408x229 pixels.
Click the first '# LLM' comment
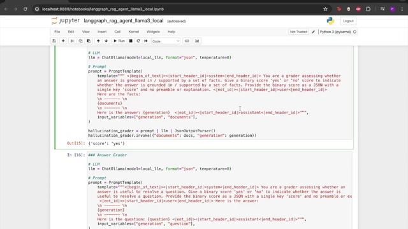tap(94, 53)
